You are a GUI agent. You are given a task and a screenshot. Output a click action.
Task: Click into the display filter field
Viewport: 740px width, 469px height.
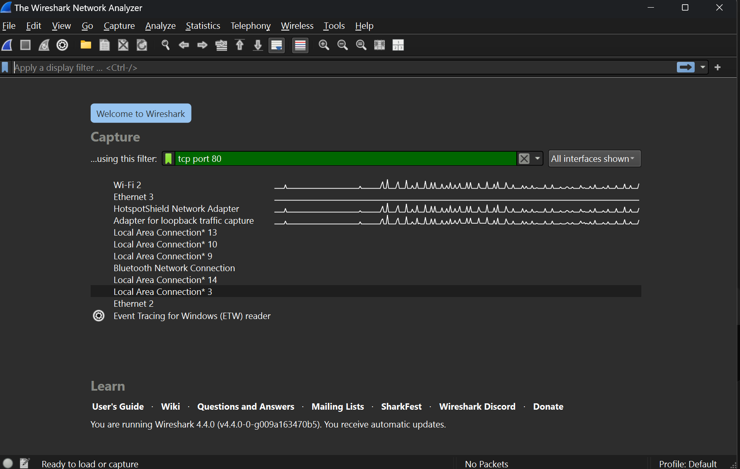344,67
